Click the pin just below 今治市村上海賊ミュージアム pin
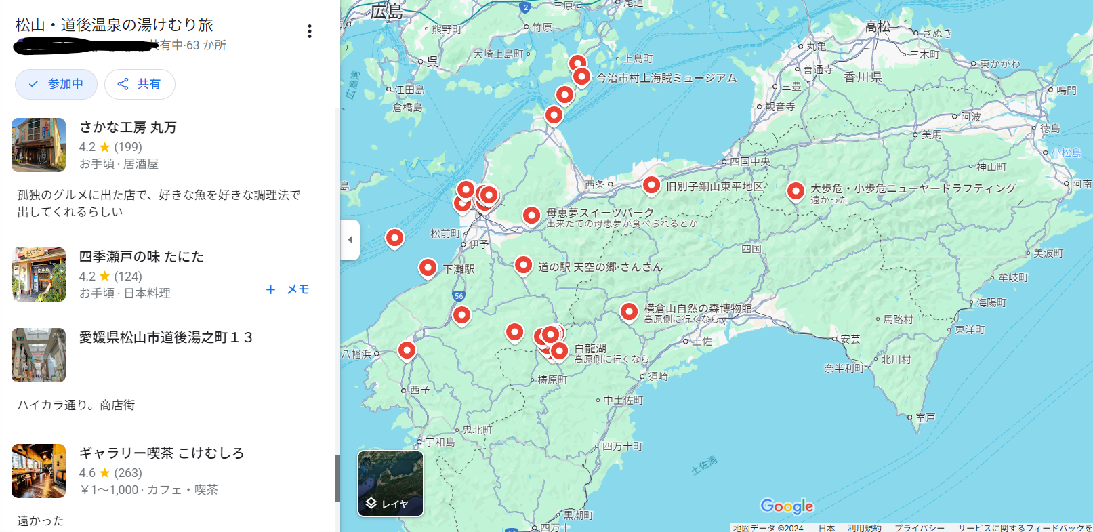 point(565,96)
